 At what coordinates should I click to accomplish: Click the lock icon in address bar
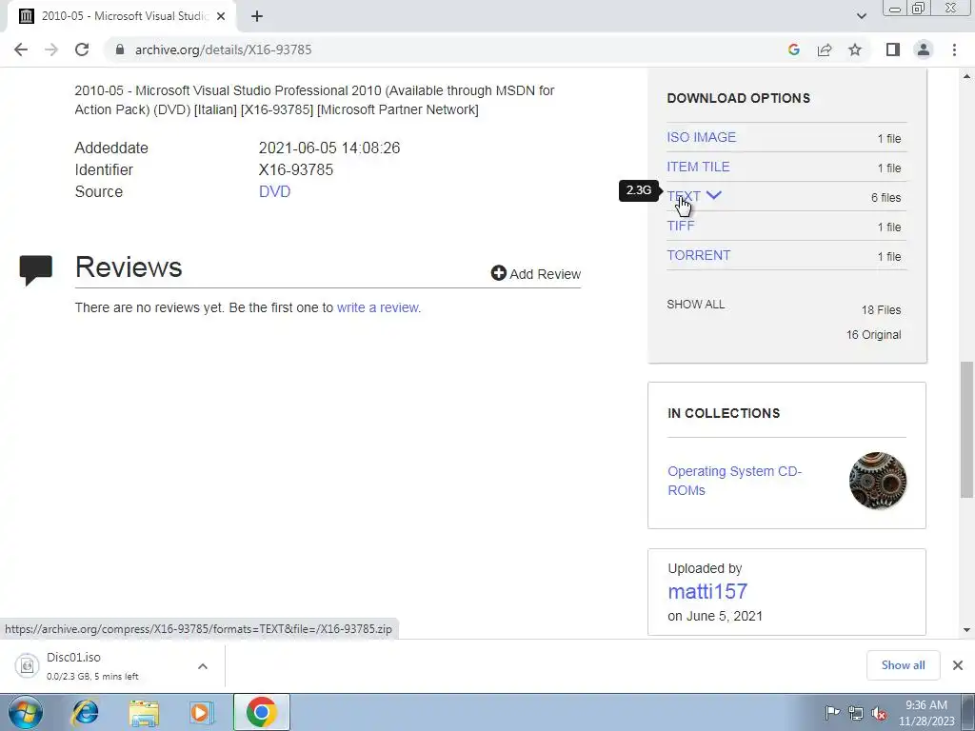pyautogui.click(x=120, y=49)
